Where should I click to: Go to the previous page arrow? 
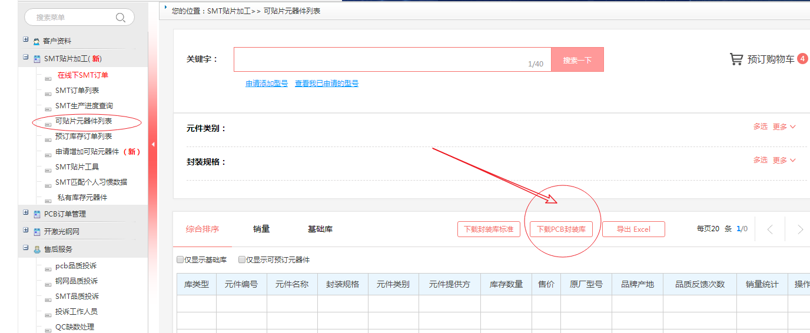coord(770,229)
